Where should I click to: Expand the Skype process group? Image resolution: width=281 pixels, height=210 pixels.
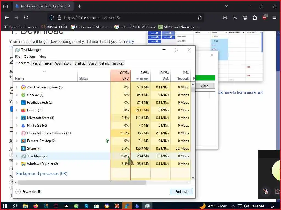17,148
